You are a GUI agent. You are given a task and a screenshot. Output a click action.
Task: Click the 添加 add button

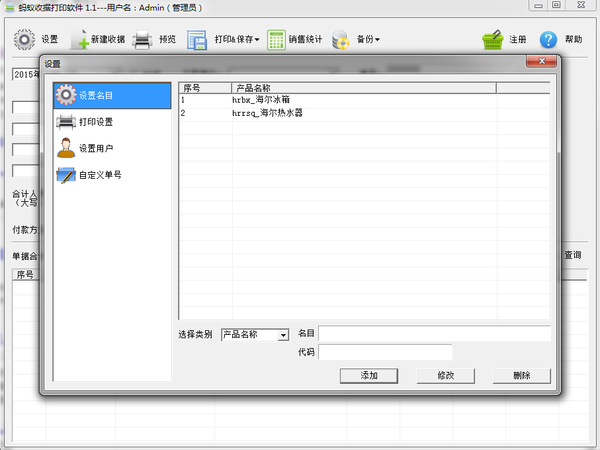pyautogui.click(x=368, y=375)
